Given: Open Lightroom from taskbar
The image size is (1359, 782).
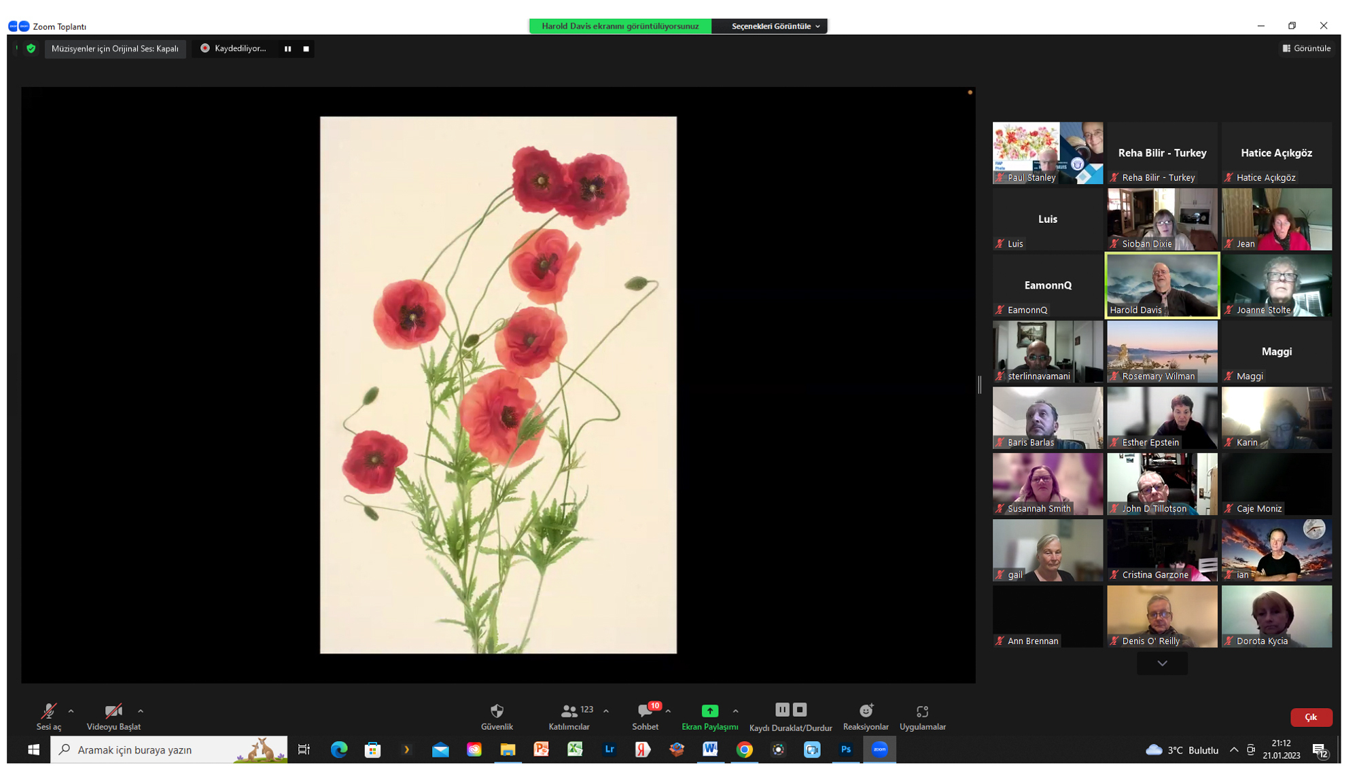Looking at the screenshot, I should [x=610, y=749].
